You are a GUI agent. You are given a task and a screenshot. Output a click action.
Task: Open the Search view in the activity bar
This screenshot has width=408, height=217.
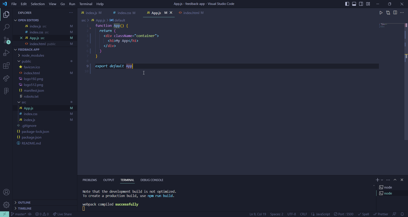6,27
